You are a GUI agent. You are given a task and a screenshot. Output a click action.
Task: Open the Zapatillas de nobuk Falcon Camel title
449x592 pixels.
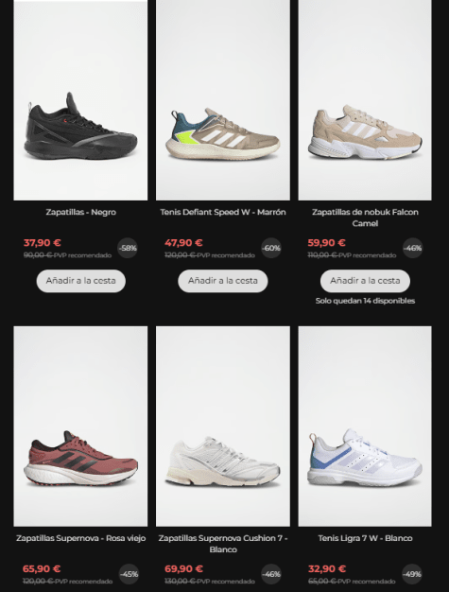pos(365,218)
